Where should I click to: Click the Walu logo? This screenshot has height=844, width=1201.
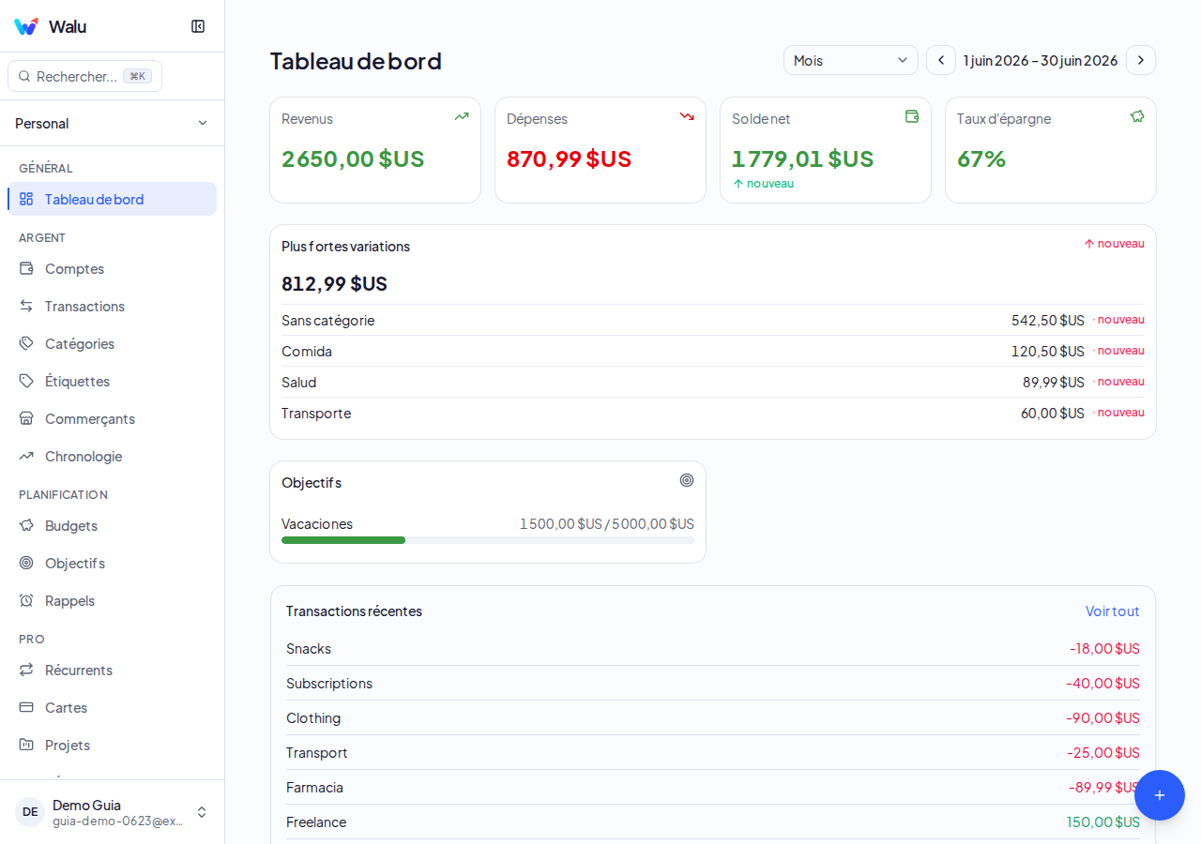(26, 26)
